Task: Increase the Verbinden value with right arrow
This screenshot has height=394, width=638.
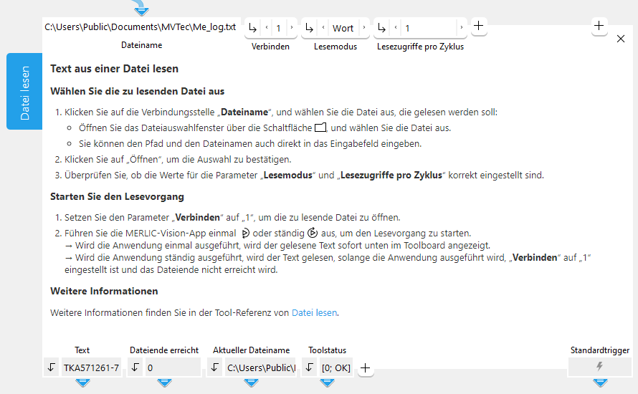Action: [291, 28]
